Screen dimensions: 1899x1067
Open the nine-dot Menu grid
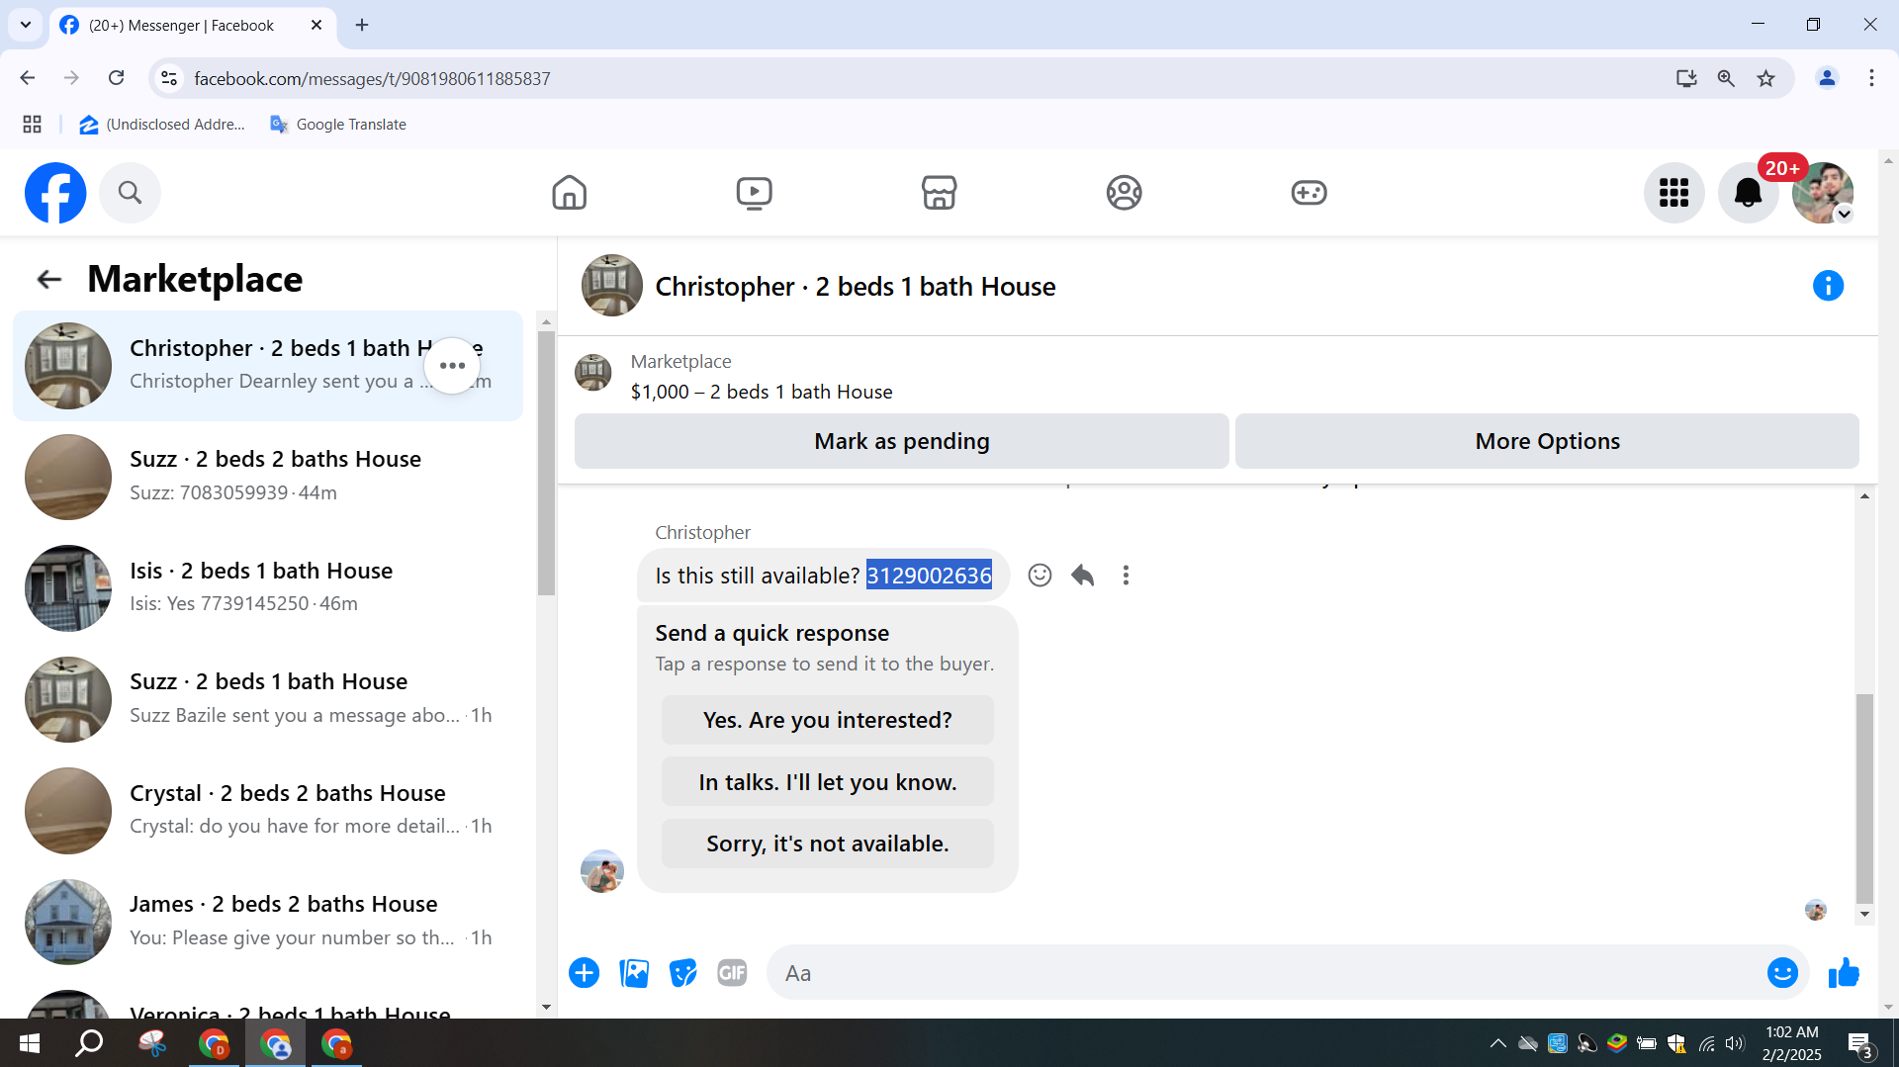click(1673, 192)
